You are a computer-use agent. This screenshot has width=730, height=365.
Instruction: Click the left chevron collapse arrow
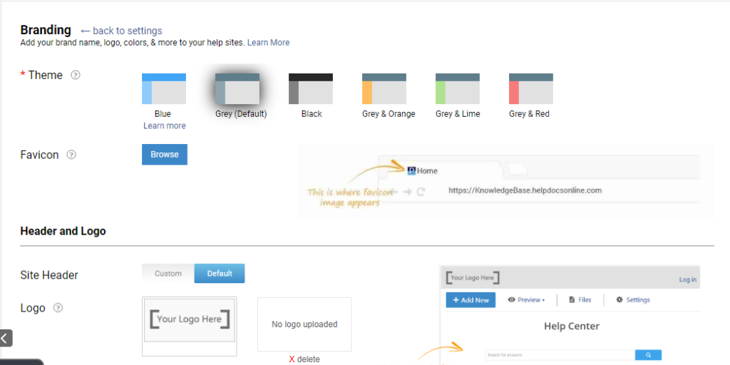6,338
